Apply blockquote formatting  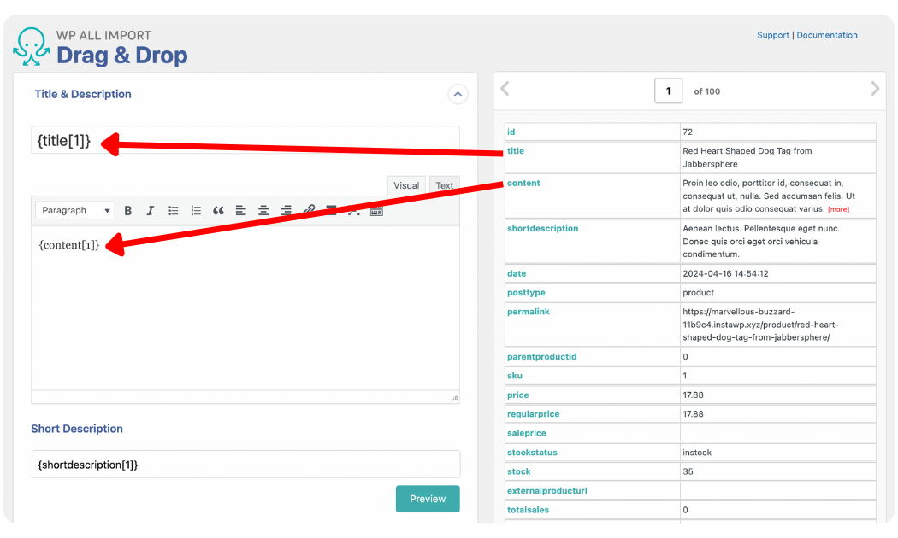point(219,210)
